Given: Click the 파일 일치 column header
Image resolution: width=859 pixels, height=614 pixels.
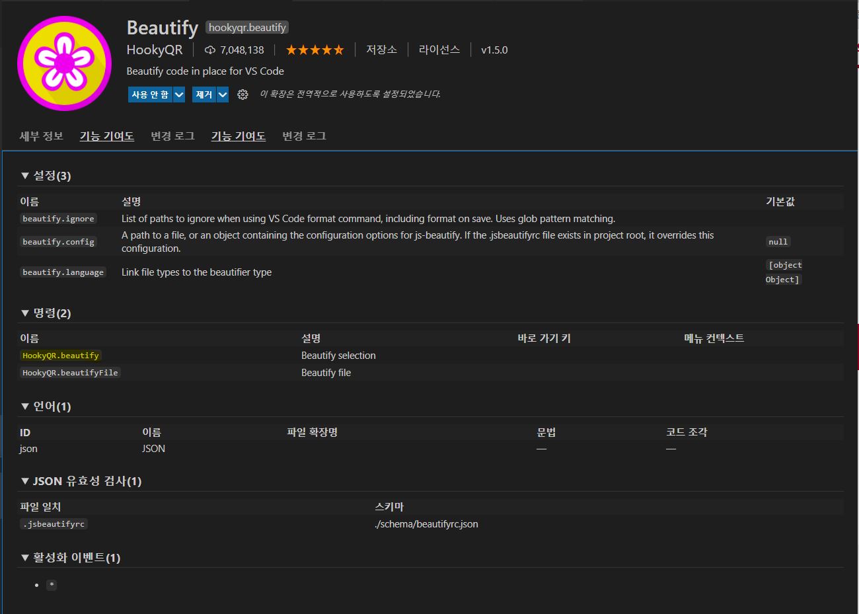Looking at the screenshot, I should [40, 507].
